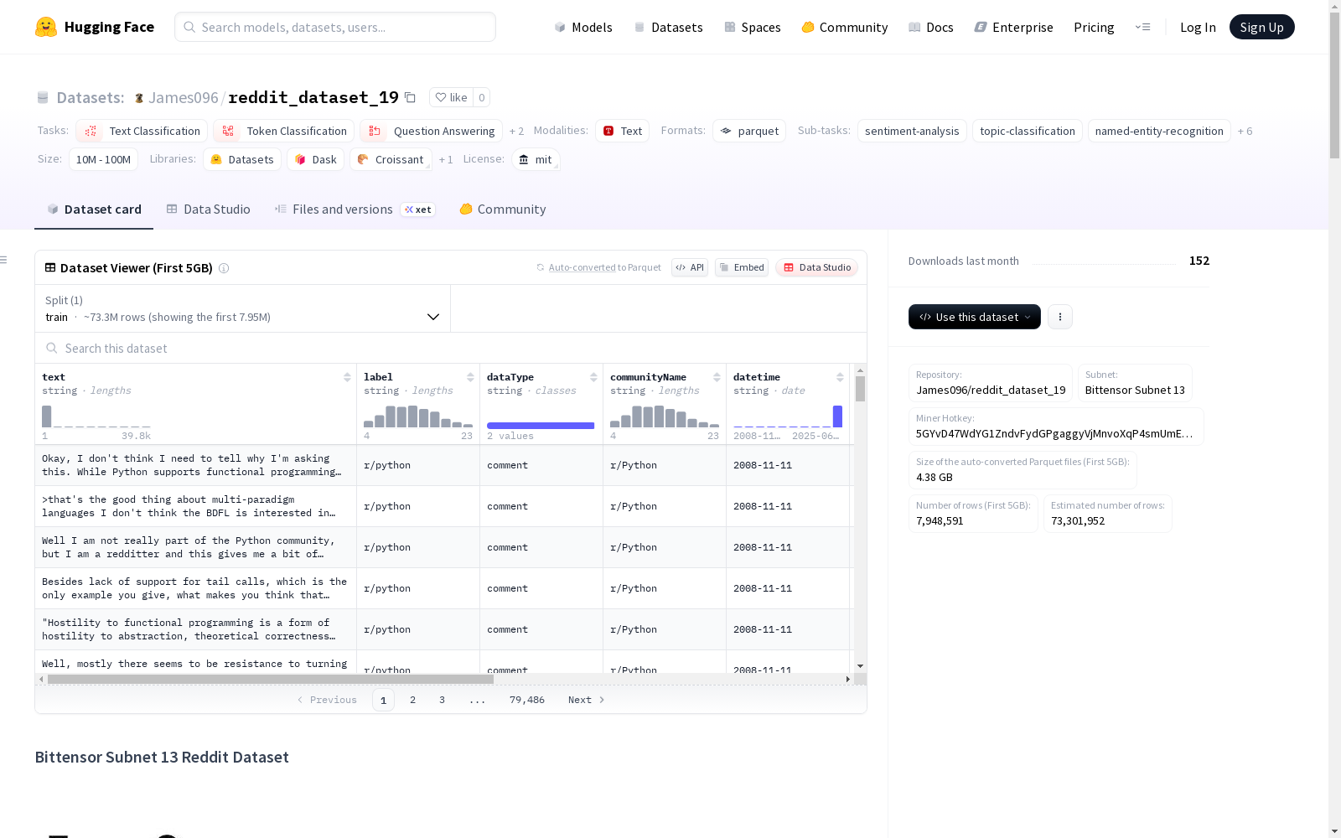Open Enterprise in top navigation
The height and width of the screenshot is (838, 1341).
pos(1013,27)
